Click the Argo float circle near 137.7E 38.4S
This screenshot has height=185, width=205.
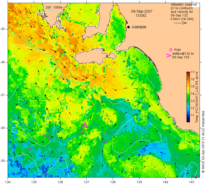pos(105,142)
